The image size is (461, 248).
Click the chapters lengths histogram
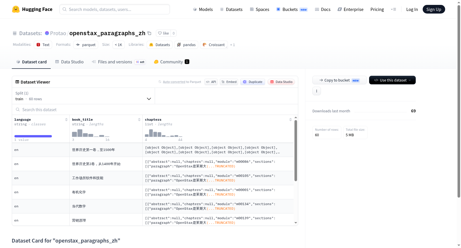tap(164, 133)
